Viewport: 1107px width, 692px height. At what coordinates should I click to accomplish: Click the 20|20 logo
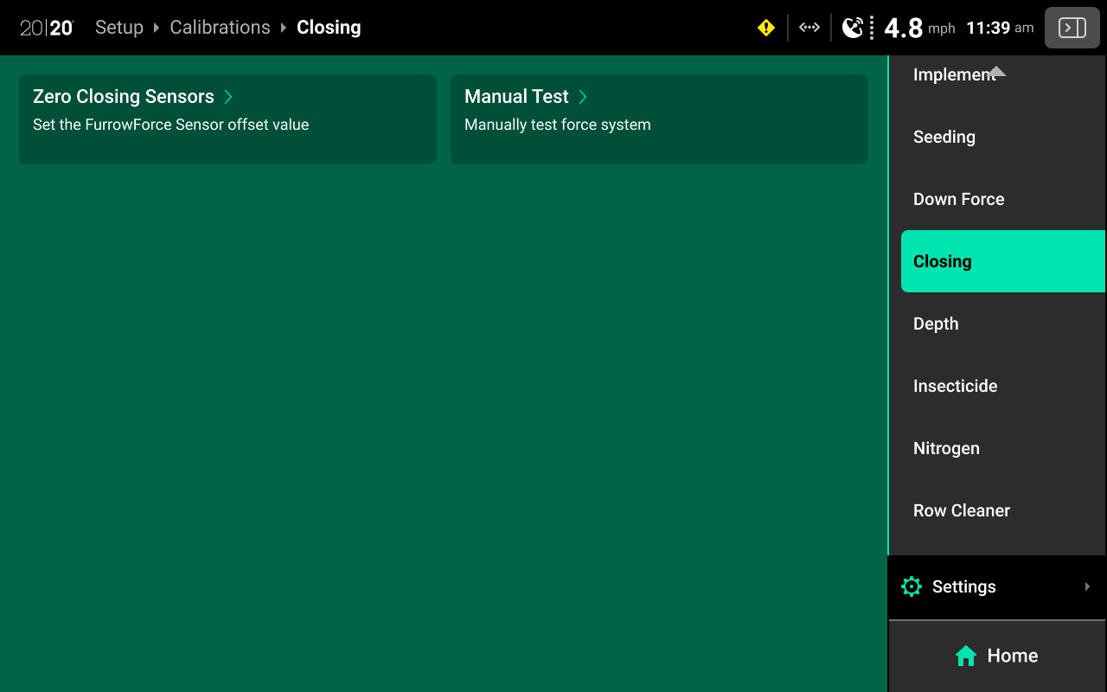tap(47, 28)
